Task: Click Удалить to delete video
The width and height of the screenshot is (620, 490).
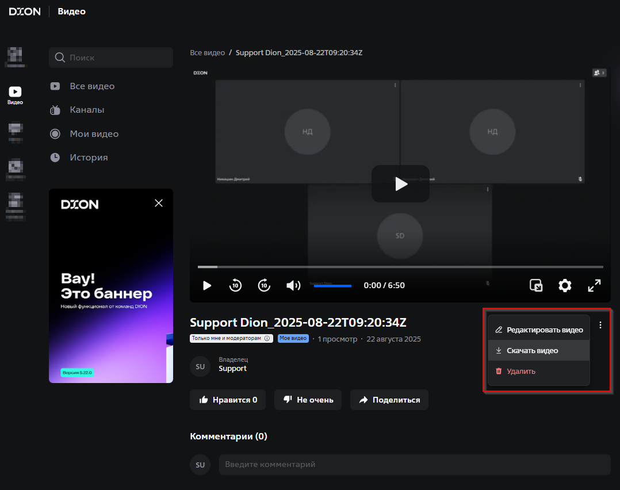Action: (521, 372)
